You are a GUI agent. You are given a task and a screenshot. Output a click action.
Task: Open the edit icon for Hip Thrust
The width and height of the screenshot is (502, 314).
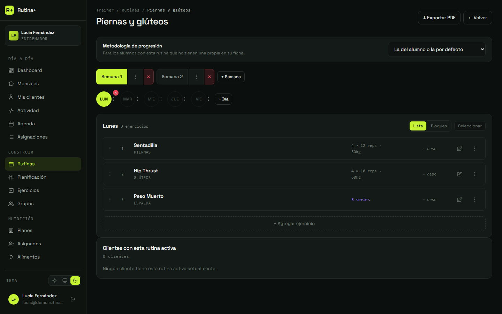coord(459,174)
